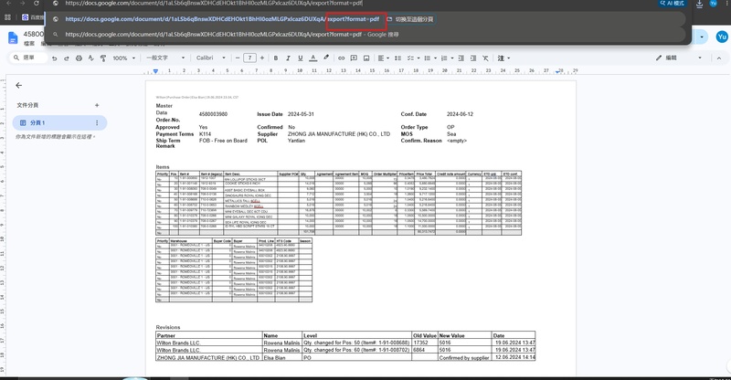
Task: Open the text alignment dropdown
Action: [x=383, y=58]
